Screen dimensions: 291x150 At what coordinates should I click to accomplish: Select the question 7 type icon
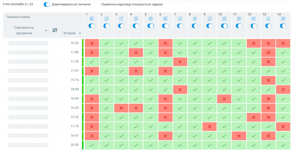click(180, 19)
